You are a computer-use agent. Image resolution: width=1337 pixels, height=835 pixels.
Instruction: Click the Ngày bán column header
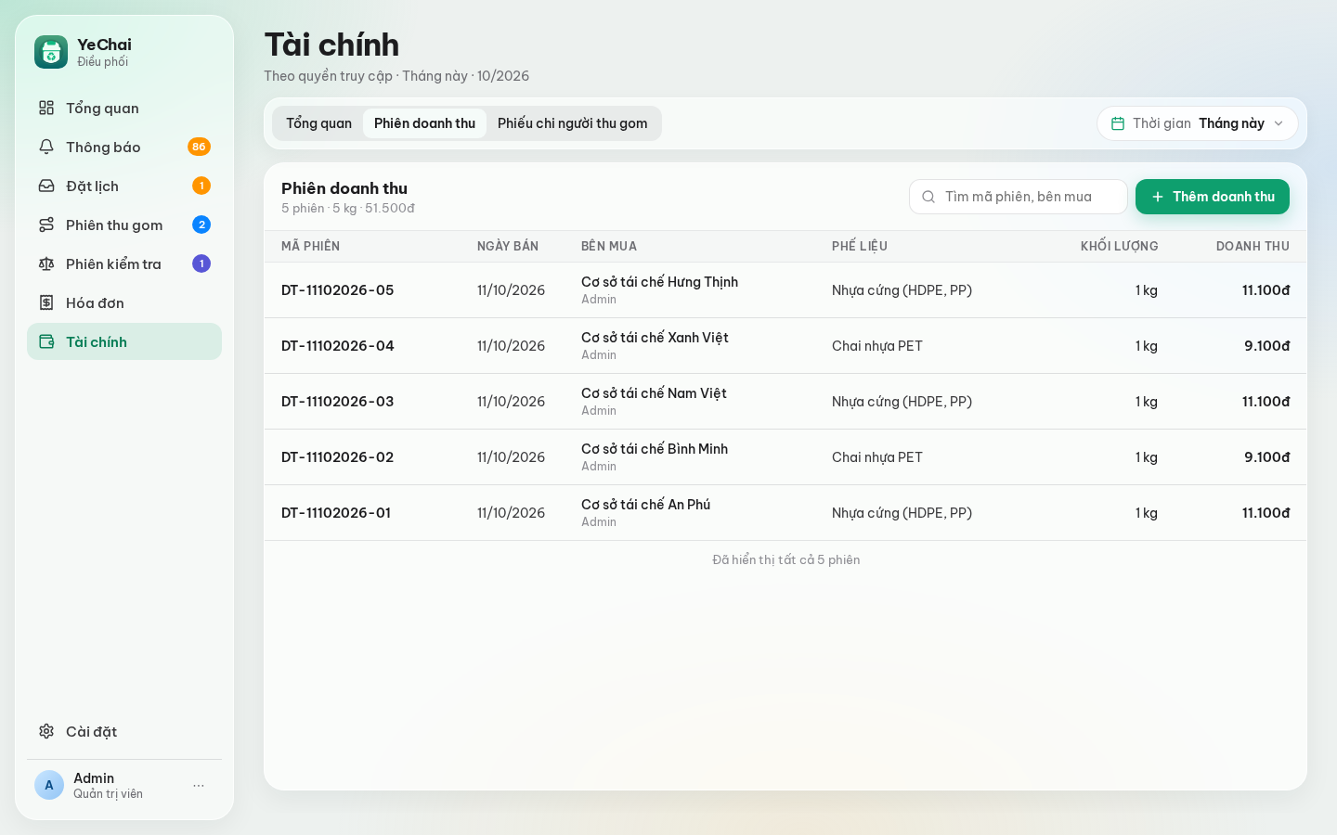[x=508, y=246]
